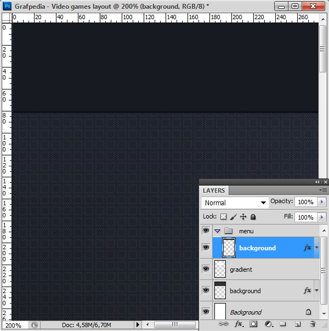This screenshot has width=329, height=331.
Task: Hide the lower background fx layer
Action: click(x=206, y=290)
